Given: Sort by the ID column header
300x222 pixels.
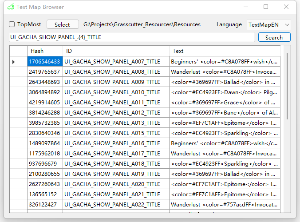Looking at the screenshot, I should (115, 51).
